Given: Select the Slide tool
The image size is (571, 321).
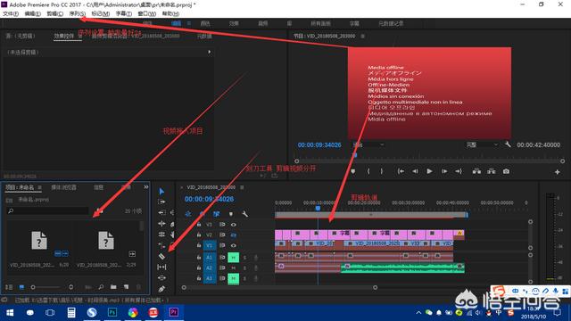Looking at the screenshot, I should tap(161, 277).
